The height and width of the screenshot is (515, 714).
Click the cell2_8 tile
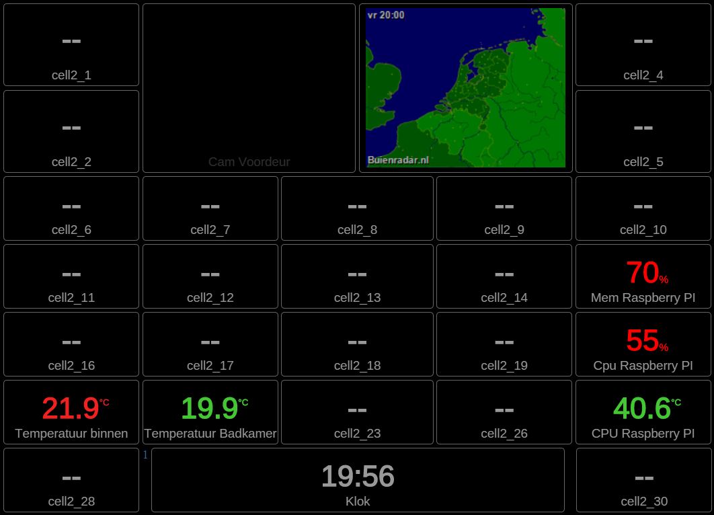tap(357, 208)
